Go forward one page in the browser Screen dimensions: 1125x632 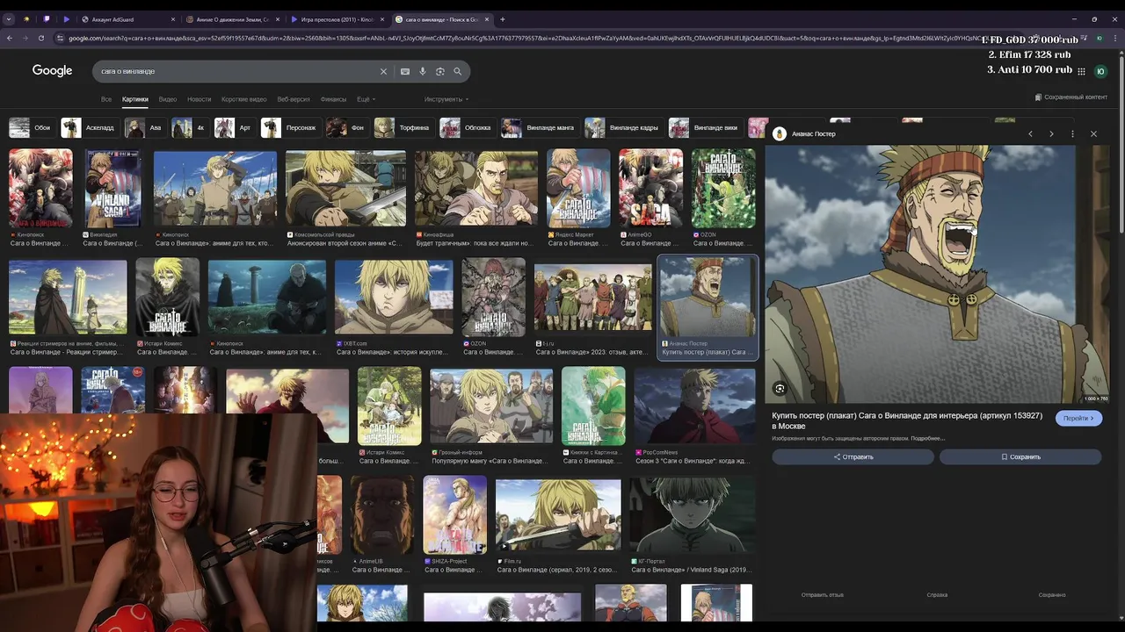pos(25,38)
